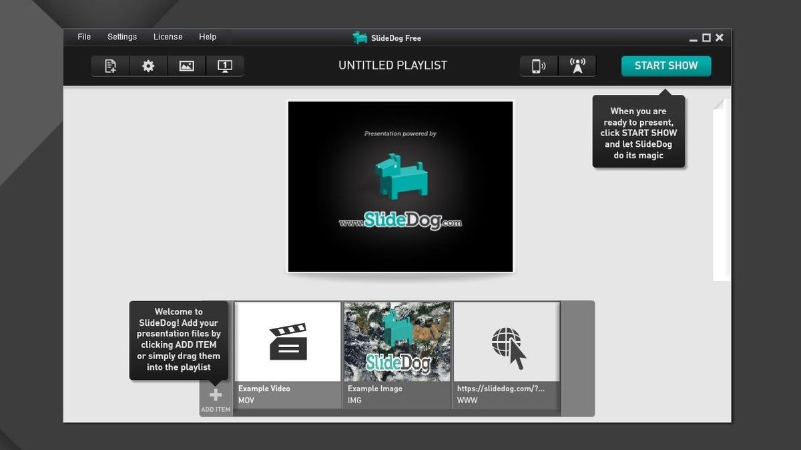Open the display selection screen icon
Screen dimensions: 801x450
(x=224, y=65)
